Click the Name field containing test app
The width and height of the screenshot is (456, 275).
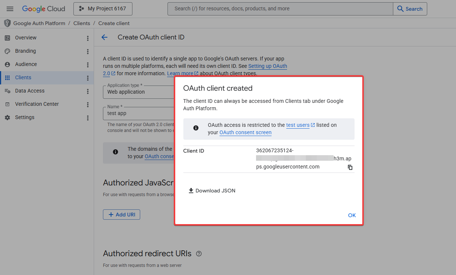tap(139, 113)
